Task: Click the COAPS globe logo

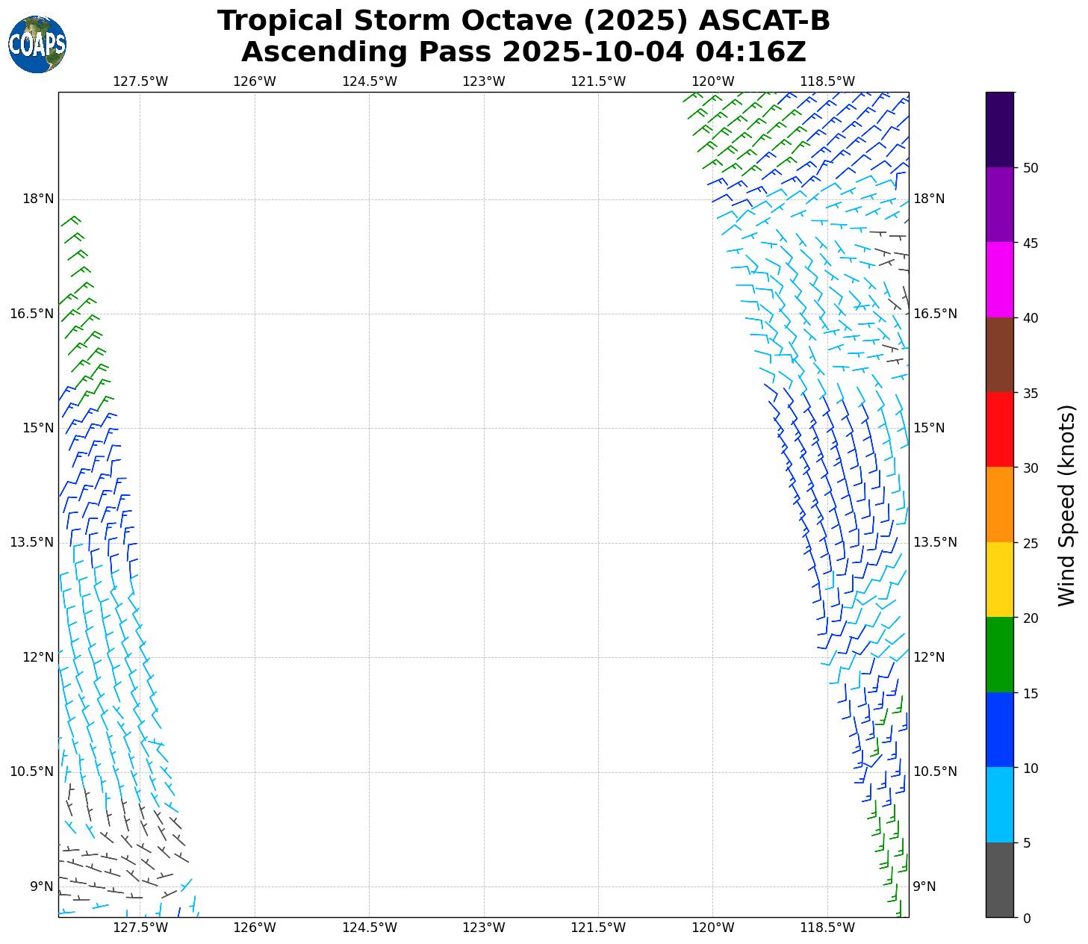Action: click(x=37, y=45)
